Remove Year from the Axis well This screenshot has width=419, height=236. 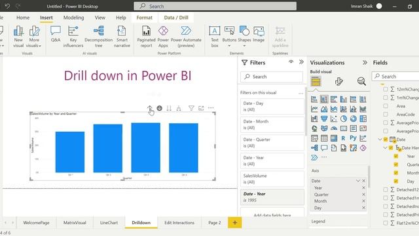363,188
